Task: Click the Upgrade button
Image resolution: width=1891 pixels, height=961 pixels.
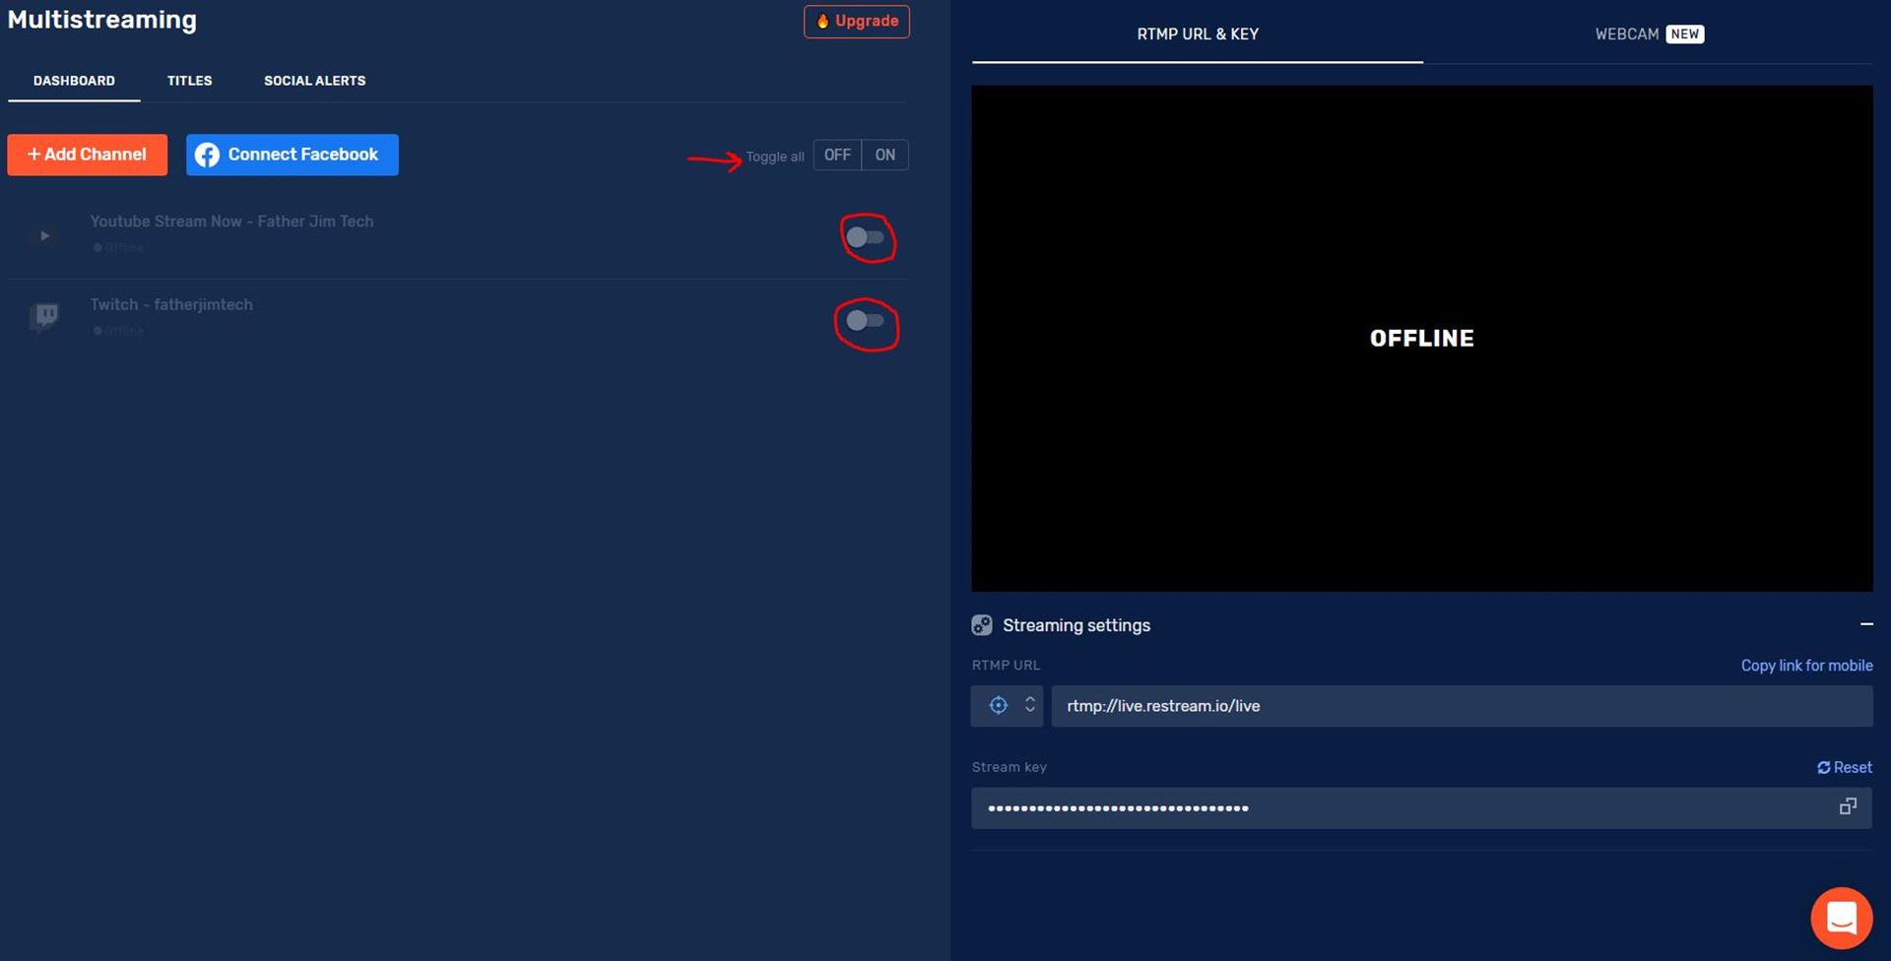Action: pos(857,22)
